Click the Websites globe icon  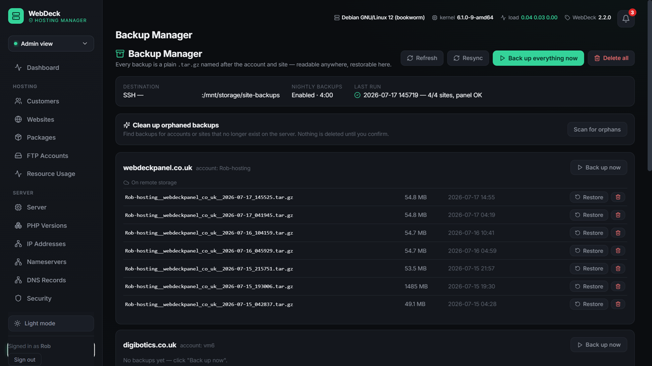point(18,119)
